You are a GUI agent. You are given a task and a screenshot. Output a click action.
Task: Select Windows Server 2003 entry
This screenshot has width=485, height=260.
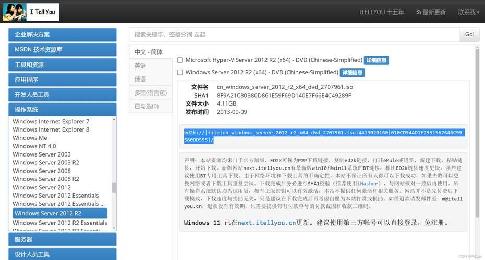point(41,154)
